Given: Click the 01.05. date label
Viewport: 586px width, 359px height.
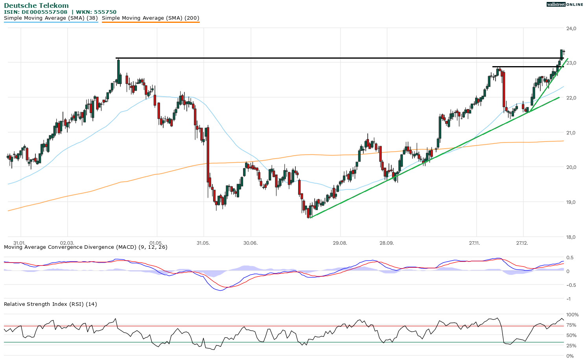Looking at the screenshot, I should pos(156,243).
